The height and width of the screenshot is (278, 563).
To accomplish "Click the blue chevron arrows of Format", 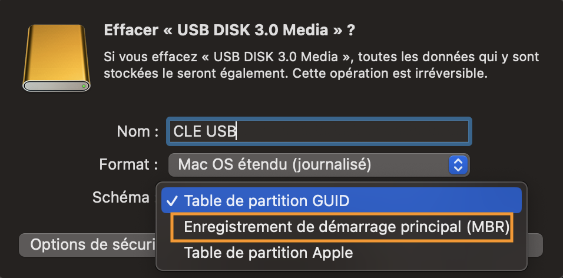I will click(x=458, y=165).
